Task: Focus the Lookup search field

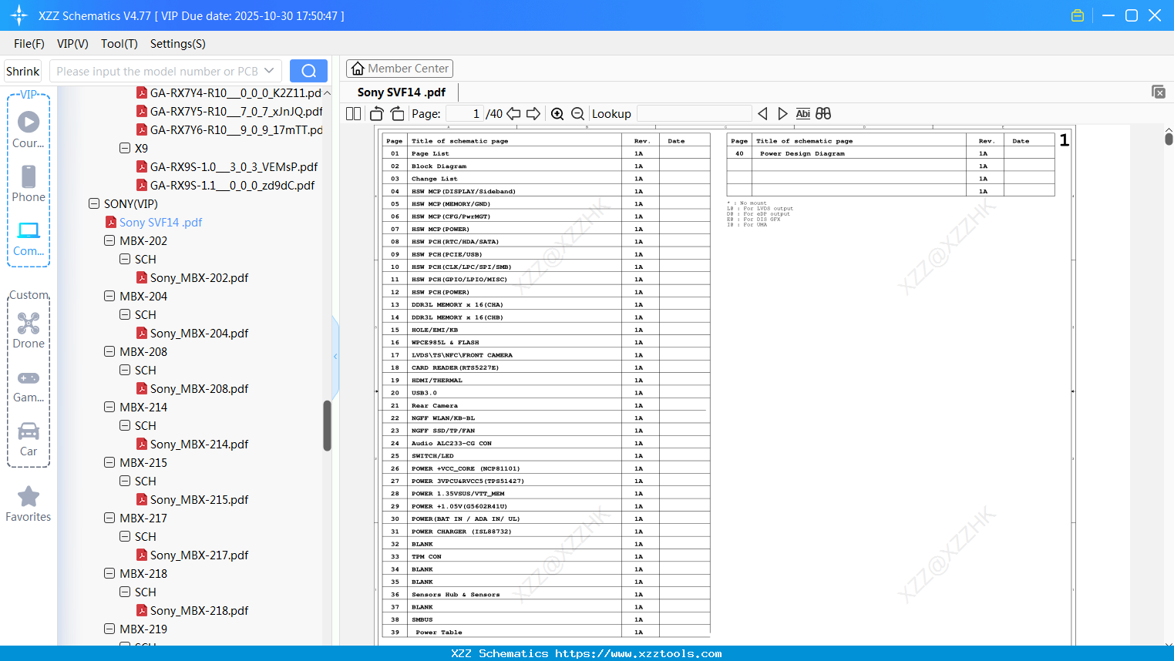Action: coord(695,114)
